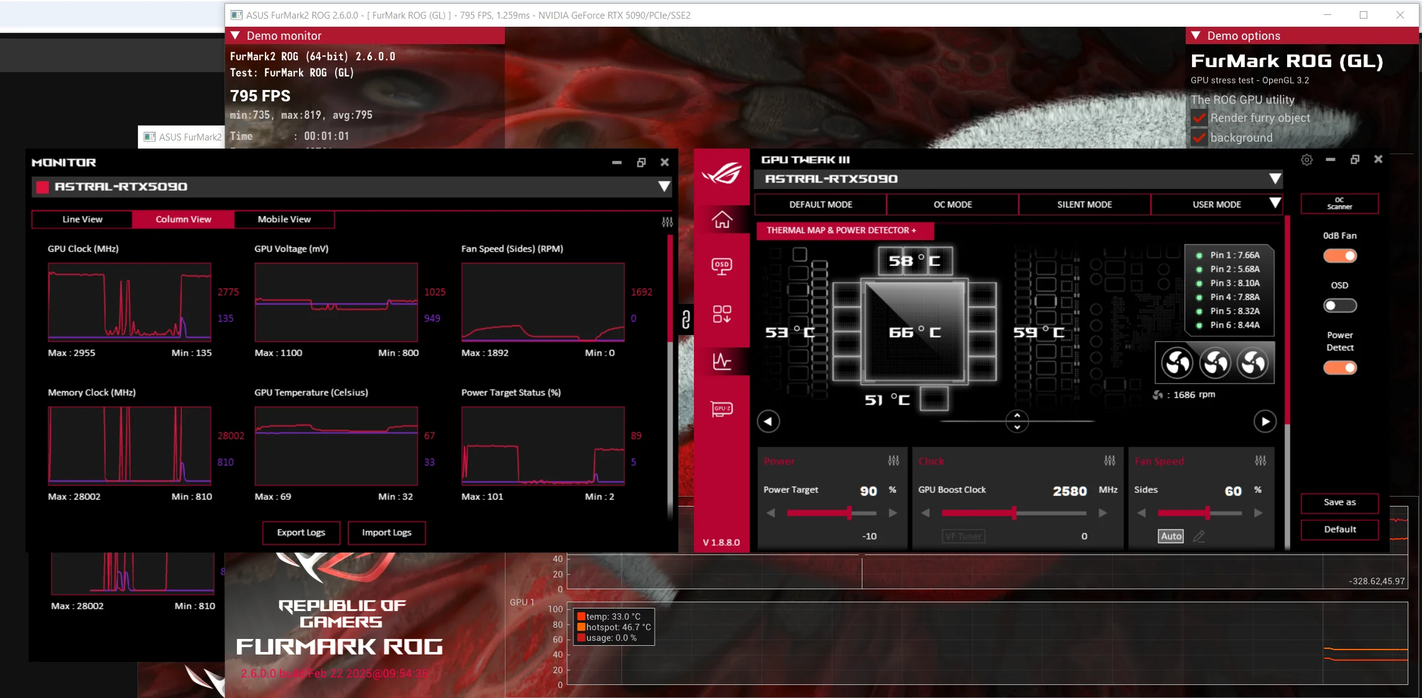Open the monitor graph sidebar icon
Screen dimensions: 1422x698
click(722, 361)
